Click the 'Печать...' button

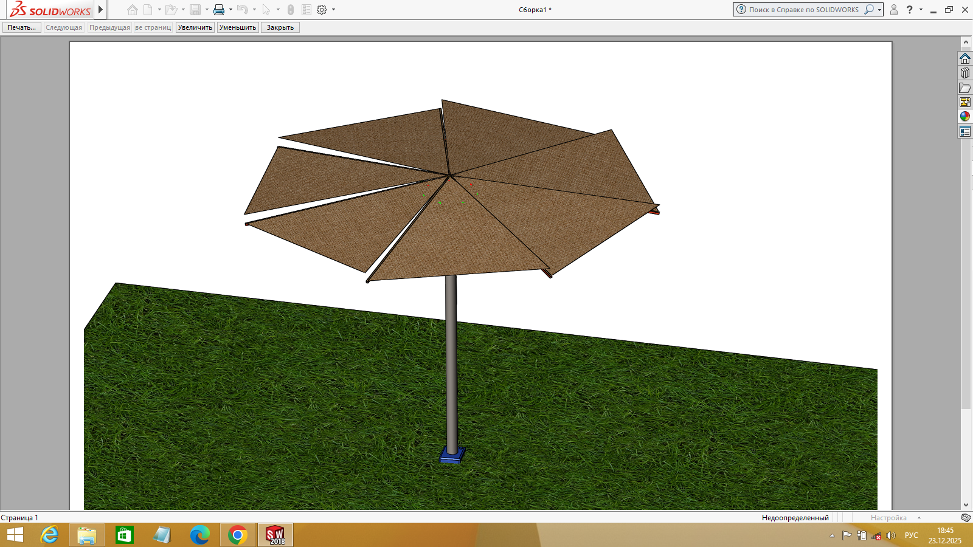point(22,27)
